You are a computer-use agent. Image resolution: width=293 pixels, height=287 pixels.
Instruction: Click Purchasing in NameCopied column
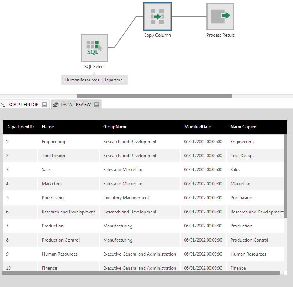tap(255, 198)
